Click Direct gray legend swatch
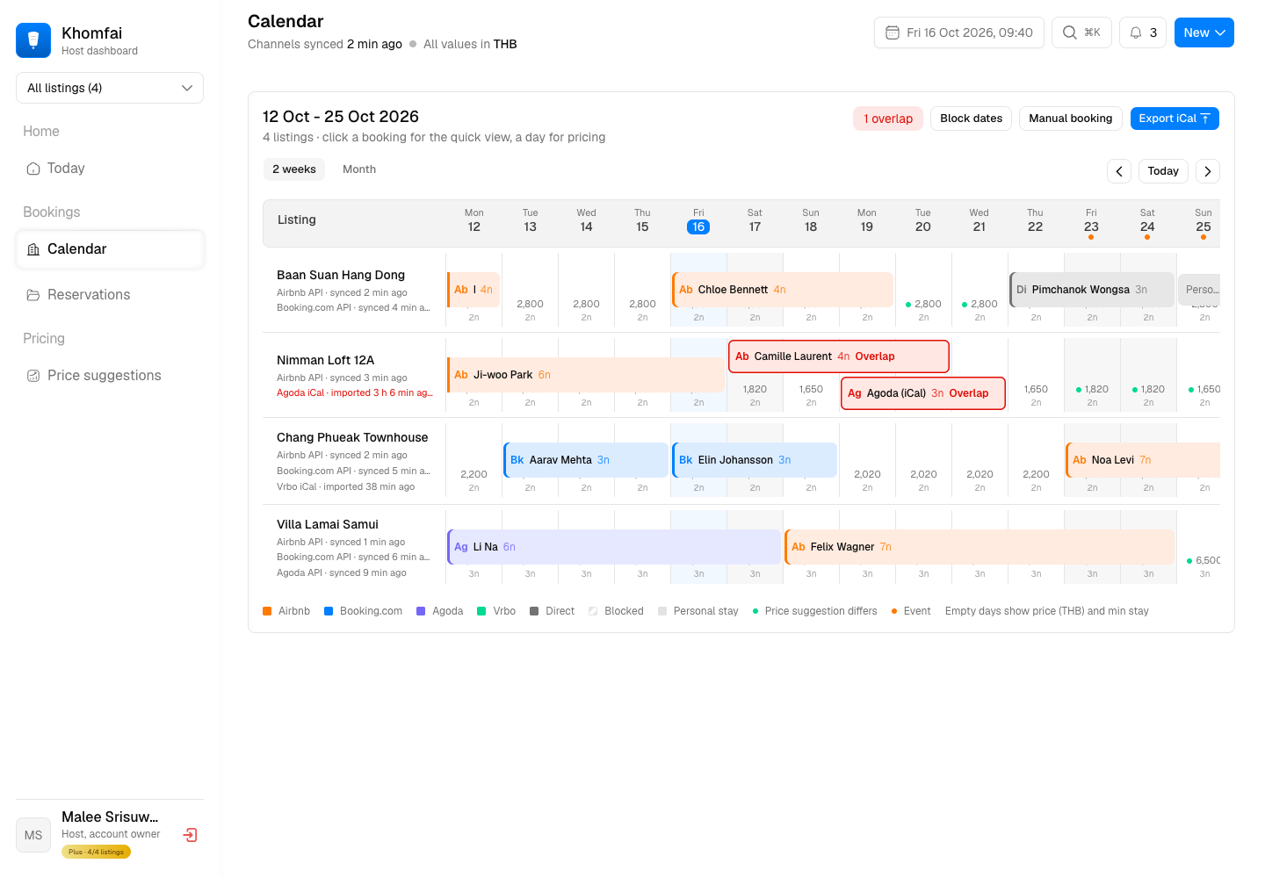Viewport: 1265px width, 878px height. coord(534,611)
